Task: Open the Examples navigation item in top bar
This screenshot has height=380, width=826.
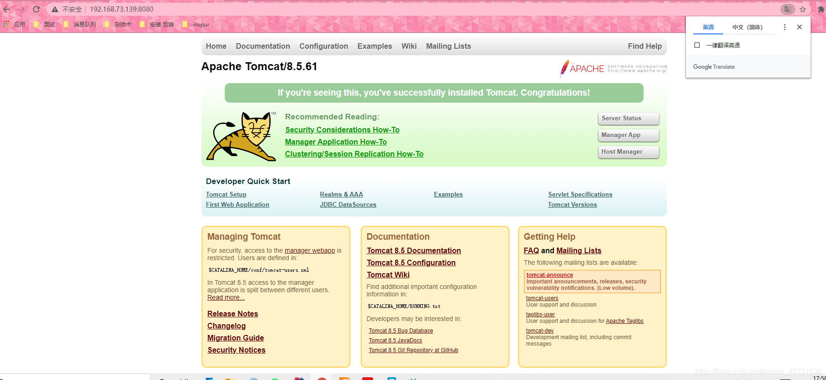Action: 375,46
